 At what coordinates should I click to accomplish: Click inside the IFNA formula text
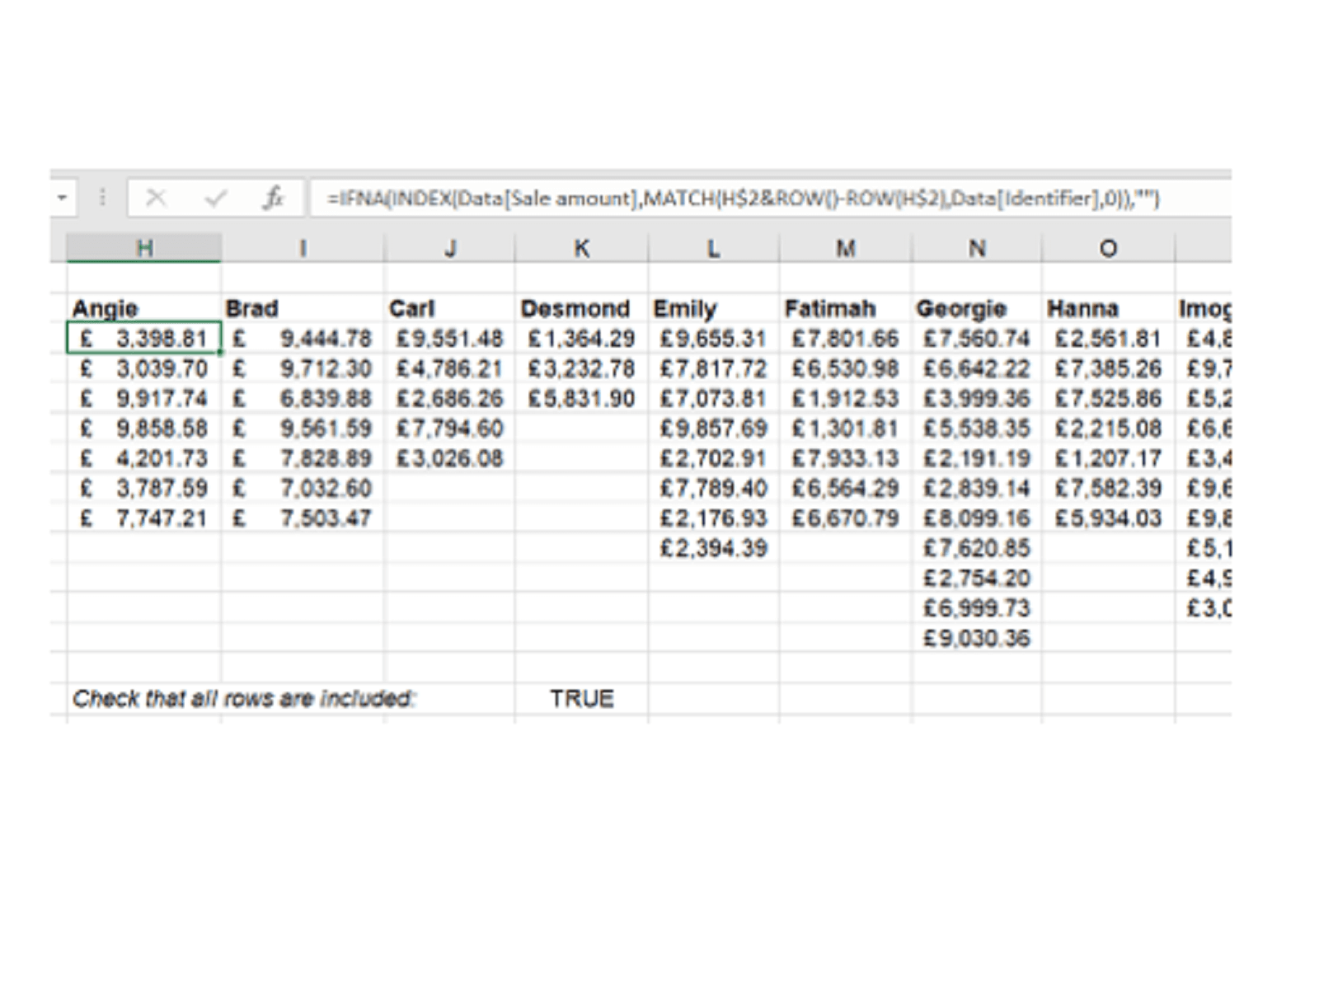tap(742, 199)
